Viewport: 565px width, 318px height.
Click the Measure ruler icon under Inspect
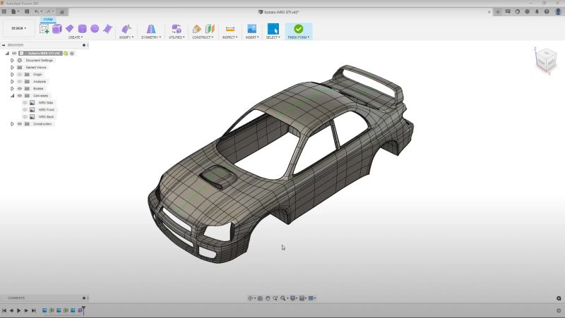[230, 29]
